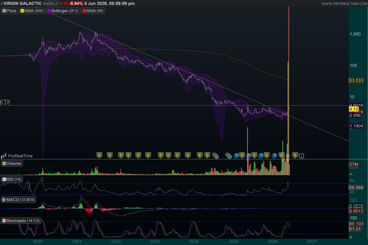Image resolution: width=368 pixels, height=245 pixels.
Task: Click the 56.068 RSI value tag
Action: pyautogui.click(x=356, y=187)
